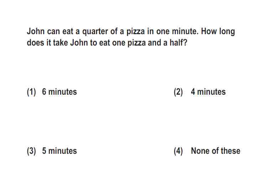Click the word "half?" ending the question
This screenshot has height=178, width=267.
pyautogui.click(x=178, y=43)
